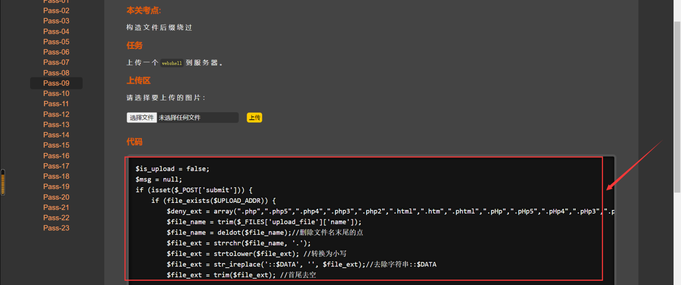Open the Pass-05 level link
Screen dimensions: 681x285
[56, 42]
